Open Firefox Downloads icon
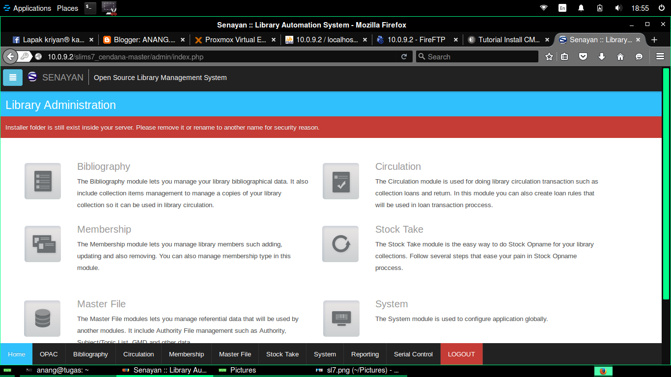The width and height of the screenshot is (671, 377). point(601,56)
